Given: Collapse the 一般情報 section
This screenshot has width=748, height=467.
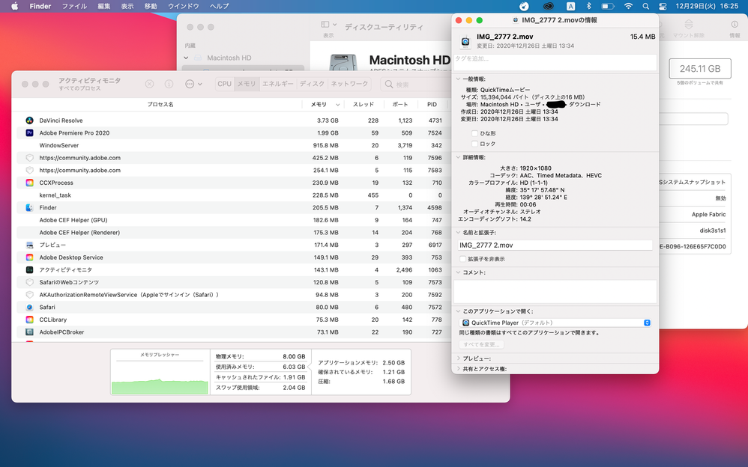Looking at the screenshot, I should pyautogui.click(x=458, y=79).
